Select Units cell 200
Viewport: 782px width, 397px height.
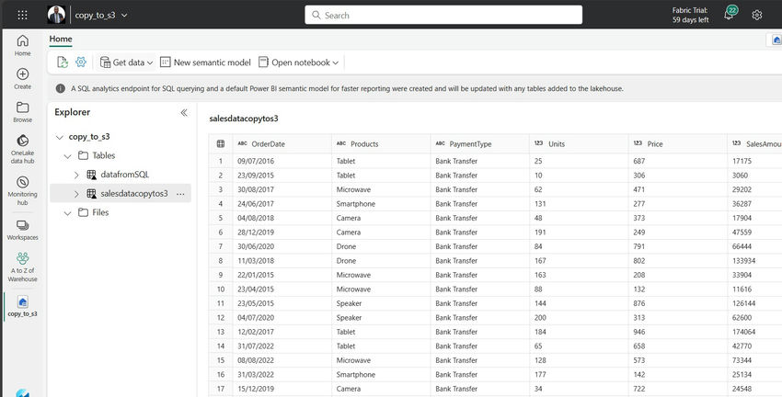pyautogui.click(x=579, y=317)
